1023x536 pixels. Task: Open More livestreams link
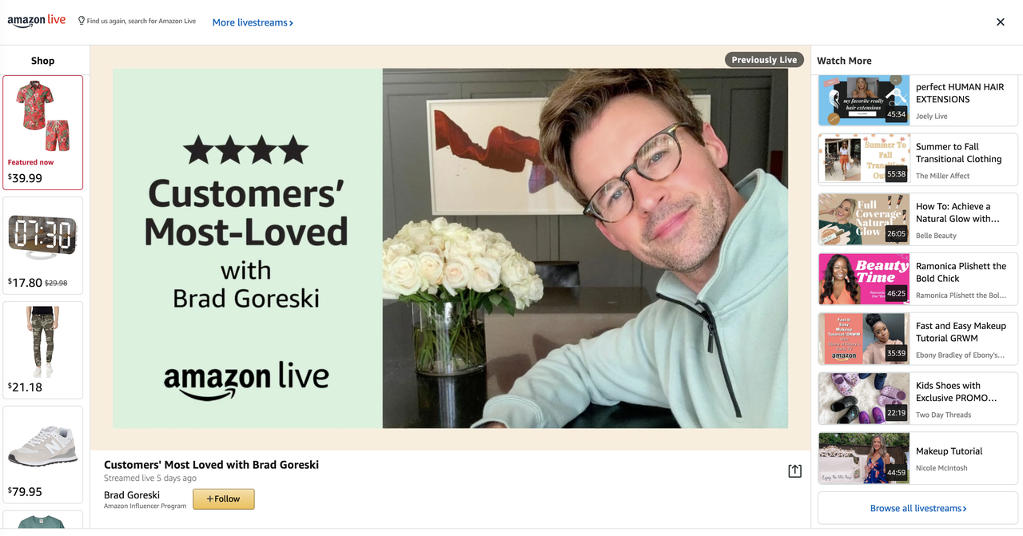(253, 22)
